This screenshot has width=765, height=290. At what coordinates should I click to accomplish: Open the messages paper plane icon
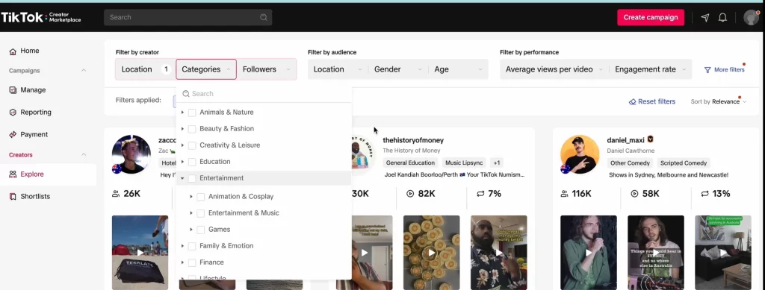705,17
